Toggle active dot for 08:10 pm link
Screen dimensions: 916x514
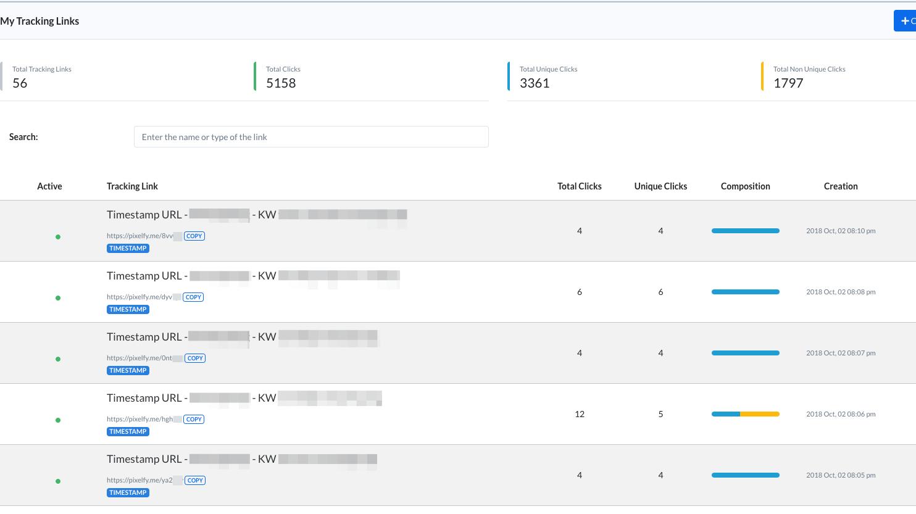[58, 237]
